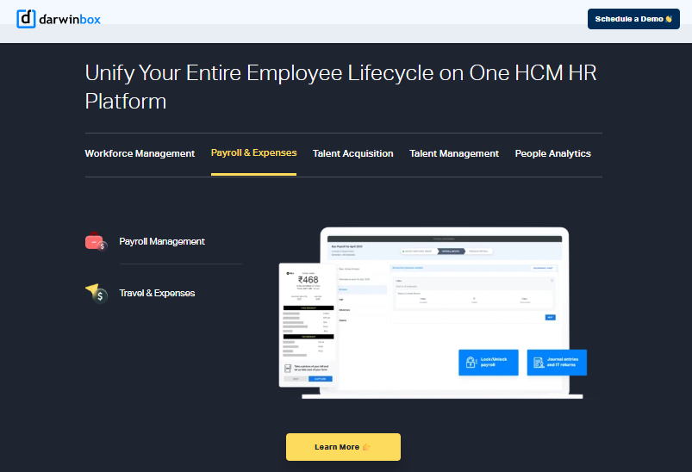Click the ₹468 expense receipt mockup
Viewport: 692px width, 472px height.
[308, 325]
